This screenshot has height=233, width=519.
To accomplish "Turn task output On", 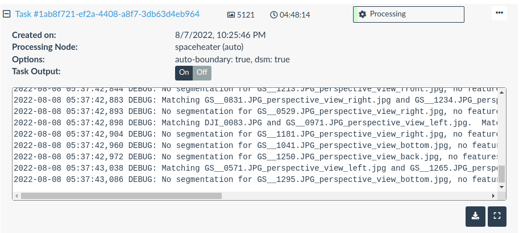I will click(184, 73).
